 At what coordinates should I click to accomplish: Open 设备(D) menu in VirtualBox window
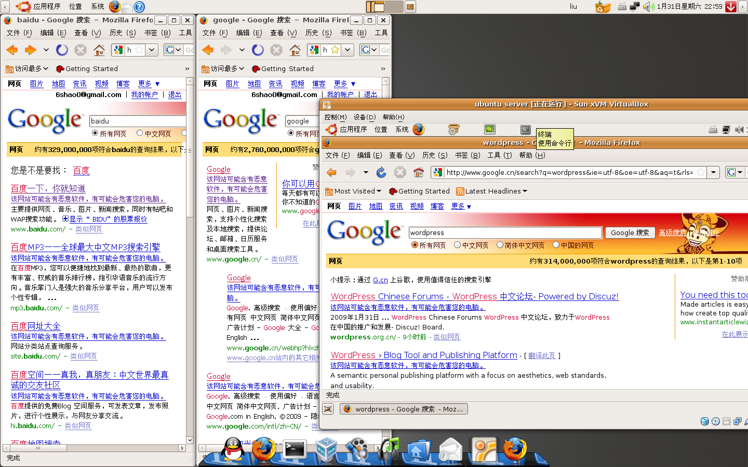pos(365,117)
